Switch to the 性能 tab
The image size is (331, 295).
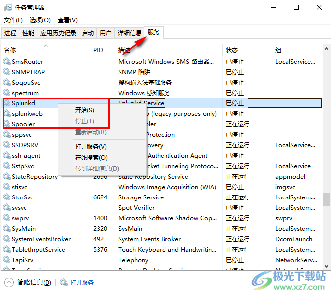click(28, 33)
